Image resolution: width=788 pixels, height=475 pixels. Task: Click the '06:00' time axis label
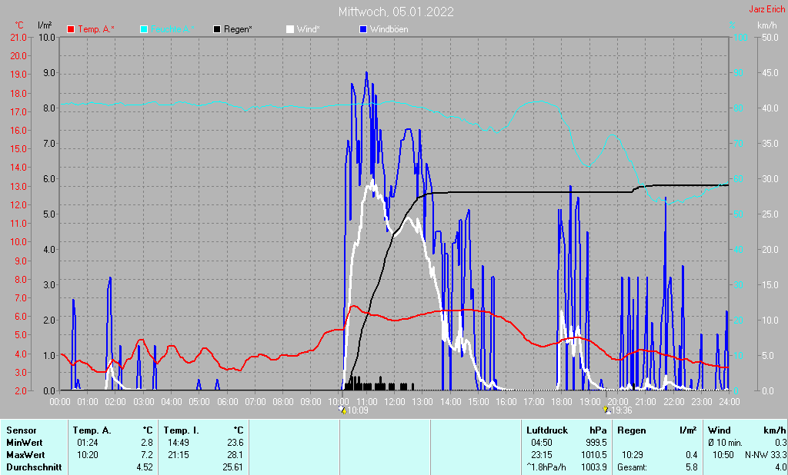pos(227,402)
